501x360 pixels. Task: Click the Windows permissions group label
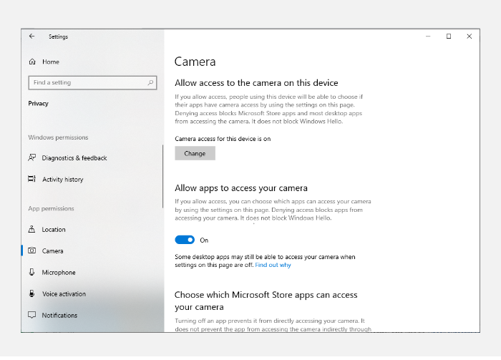pyautogui.click(x=58, y=137)
